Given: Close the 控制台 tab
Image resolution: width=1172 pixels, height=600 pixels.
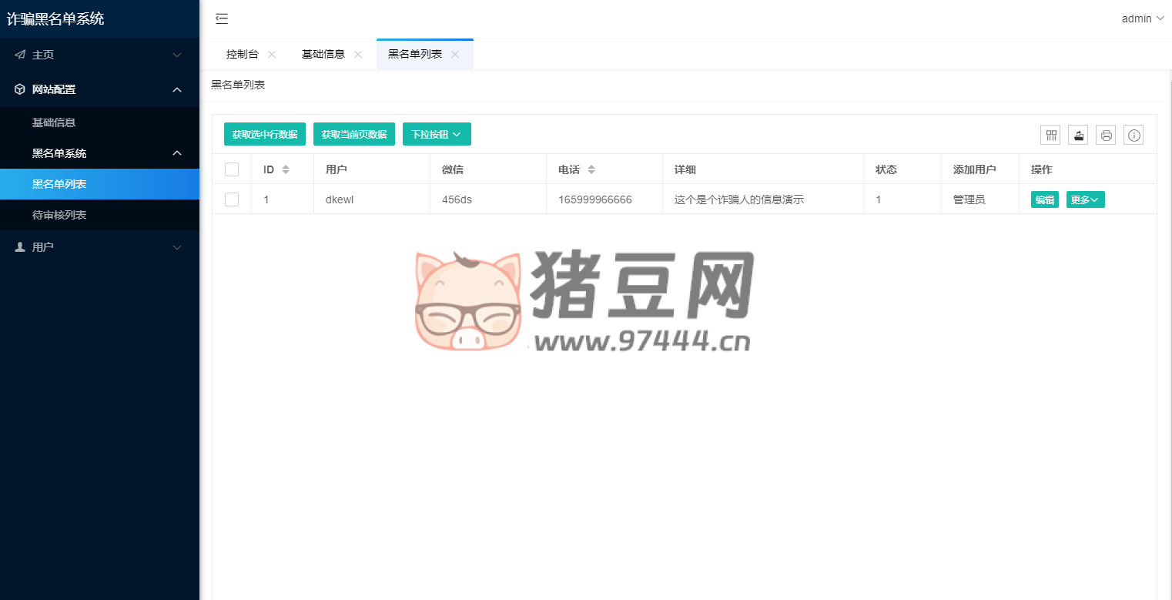Looking at the screenshot, I should pyautogui.click(x=272, y=55).
